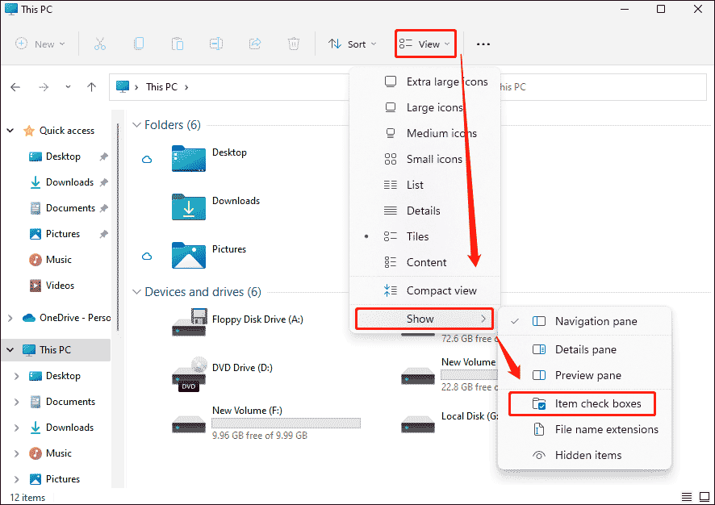Screen dimensions: 715x505
Task: Click the storage usage bar of New Volume (F:)
Action: click(x=286, y=423)
